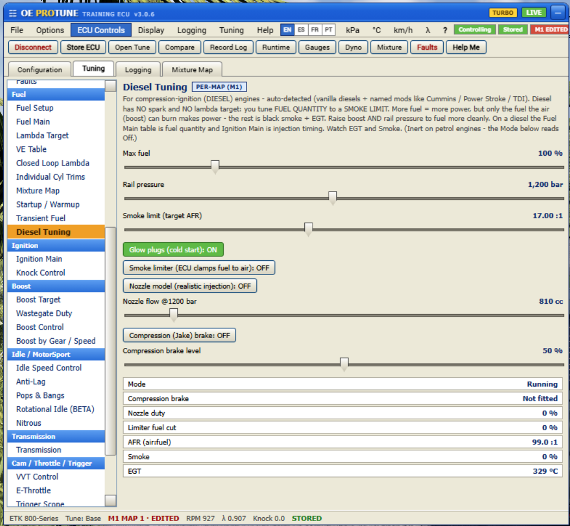Click the Compression brake level slider handle
The width and height of the screenshot is (570, 526).
(344, 365)
